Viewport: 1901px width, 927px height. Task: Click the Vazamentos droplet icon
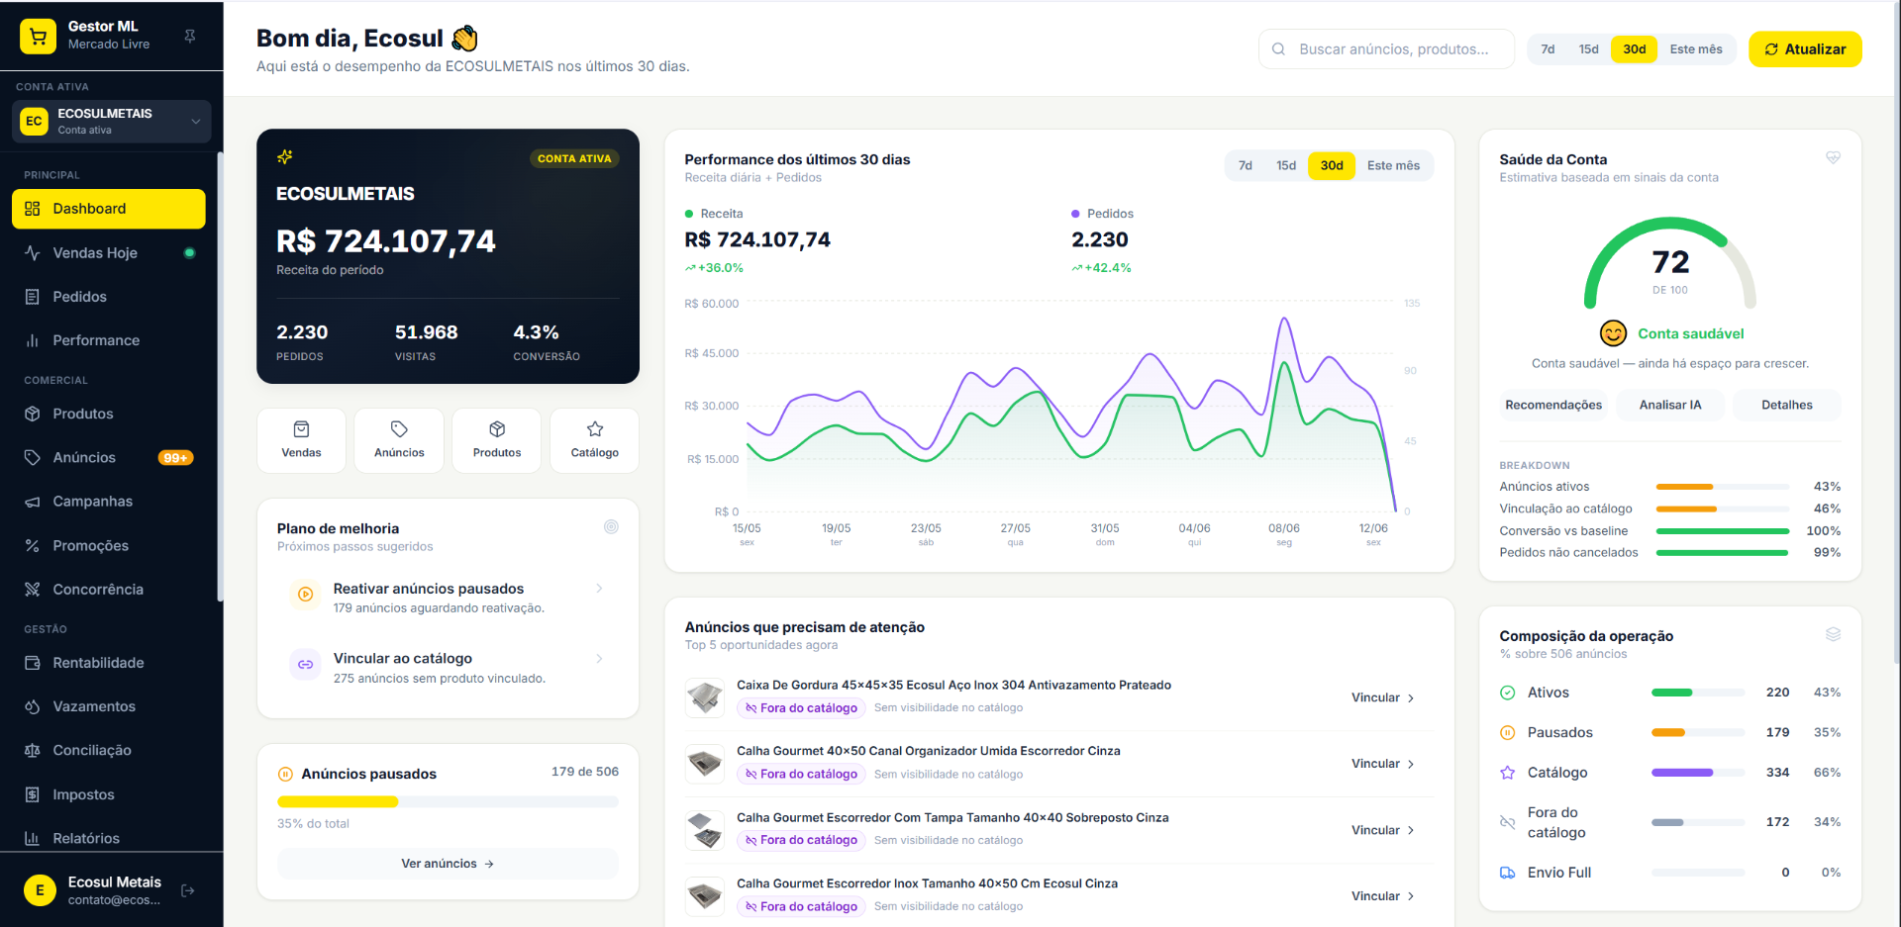33,706
